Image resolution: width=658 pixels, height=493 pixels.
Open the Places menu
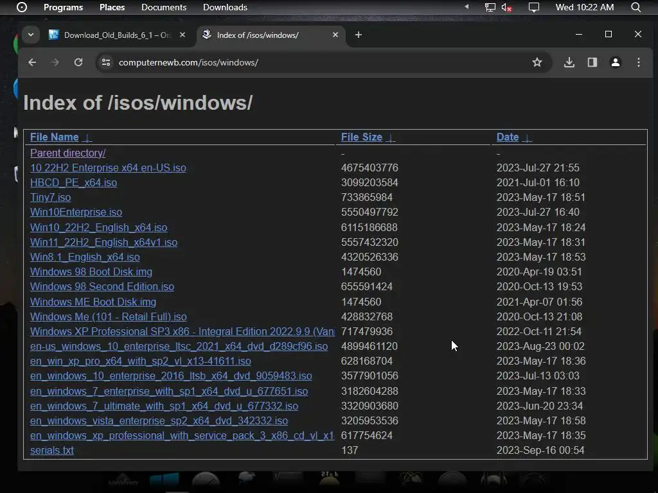click(112, 7)
